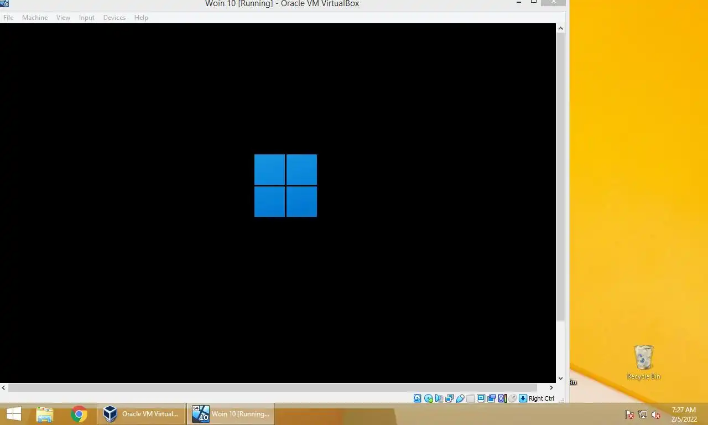Viewport: 708px width, 425px height.
Task: Click the CPU virtualization indicator
Action: [x=502, y=398]
